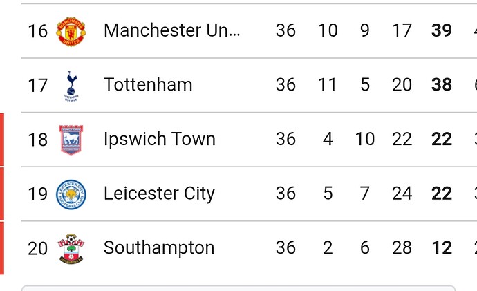Open the Southampton team name link

(x=159, y=248)
